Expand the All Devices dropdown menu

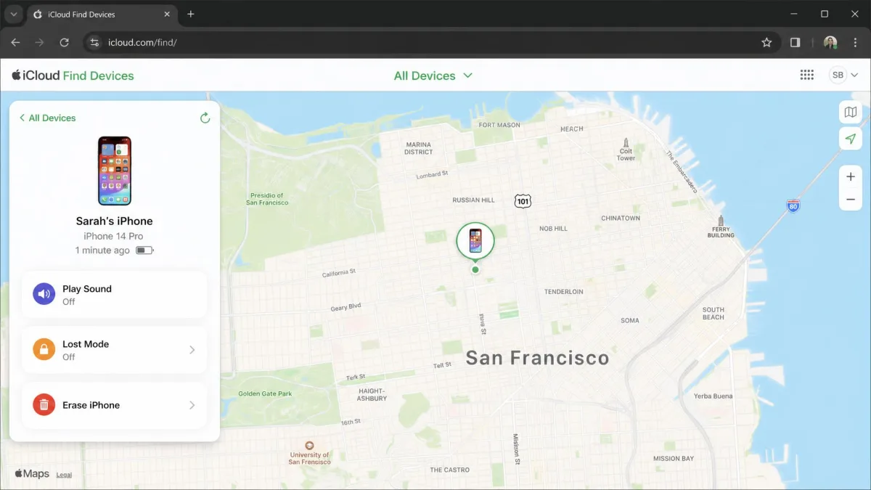pos(433,75)
